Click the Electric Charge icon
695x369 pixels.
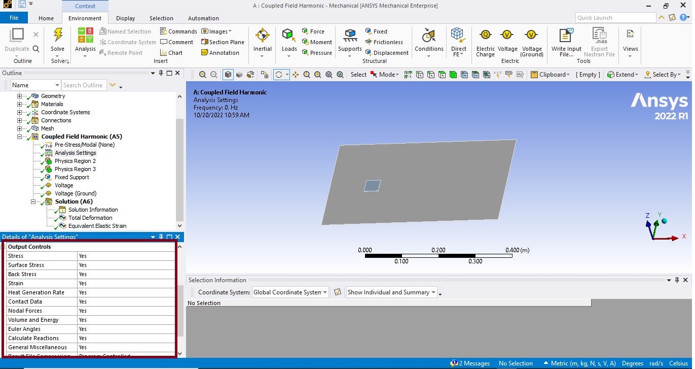(485, 36)
